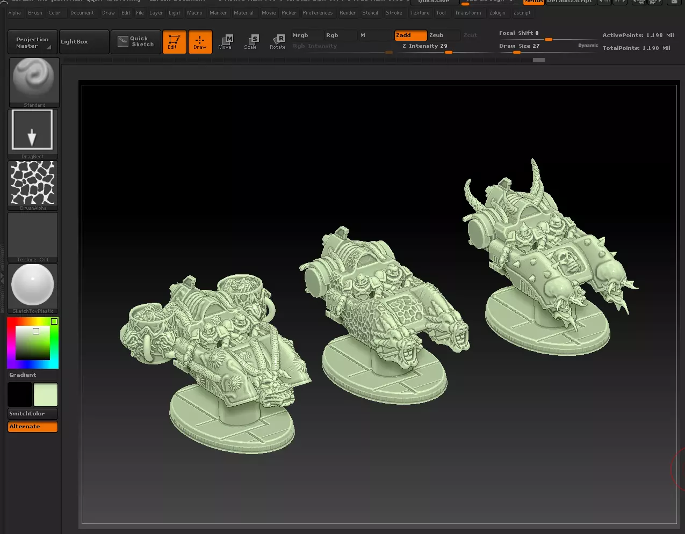Click TotalPoints count readout
Screen dimensions: 685x534
tap(637, 48)
